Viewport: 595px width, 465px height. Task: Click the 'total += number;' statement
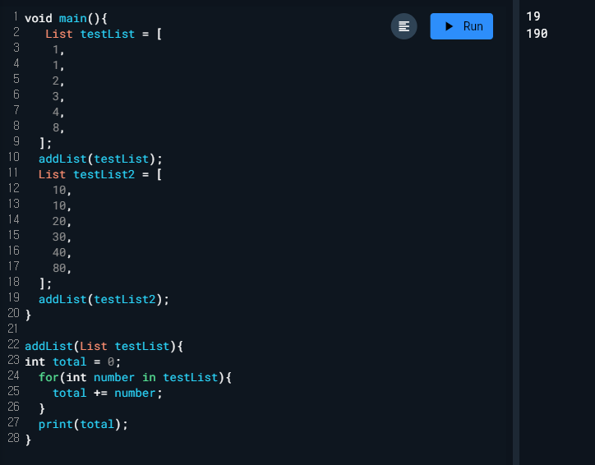coord(108,393)
